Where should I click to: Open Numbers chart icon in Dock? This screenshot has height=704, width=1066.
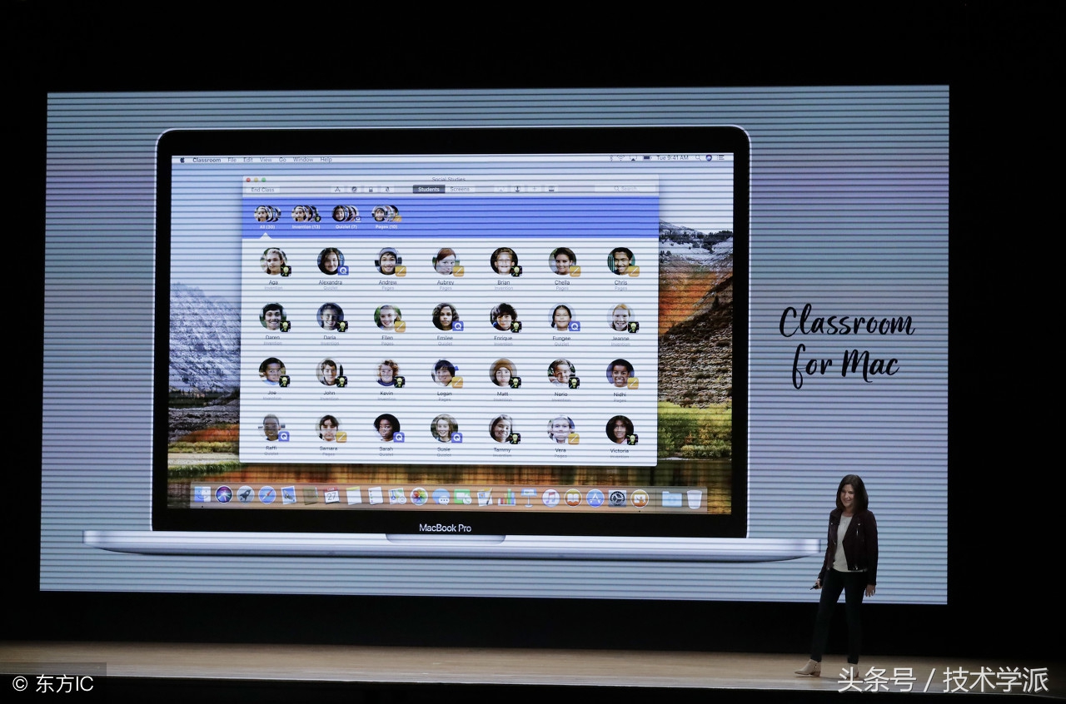[506, 497]
